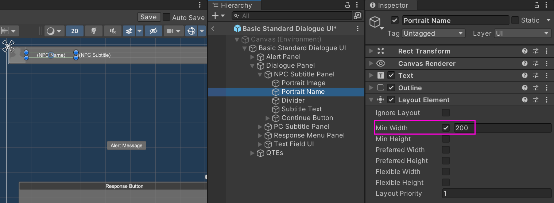Expand the Continue Button tree item
The width and height of the screenshot is (554, 203).
point(268,118)
